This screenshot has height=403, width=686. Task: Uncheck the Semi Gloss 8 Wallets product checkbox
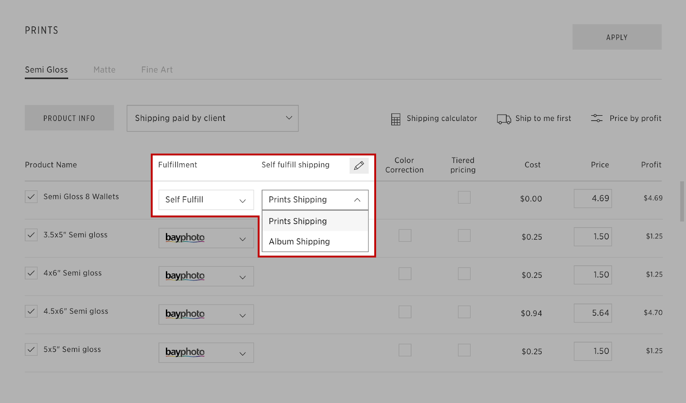point(31,197)
